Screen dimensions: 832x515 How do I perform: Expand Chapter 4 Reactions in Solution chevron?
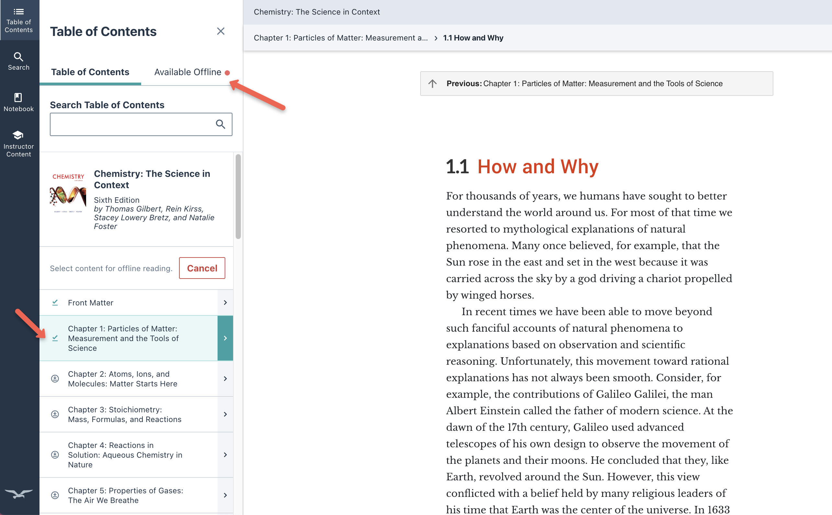point(225,455)
